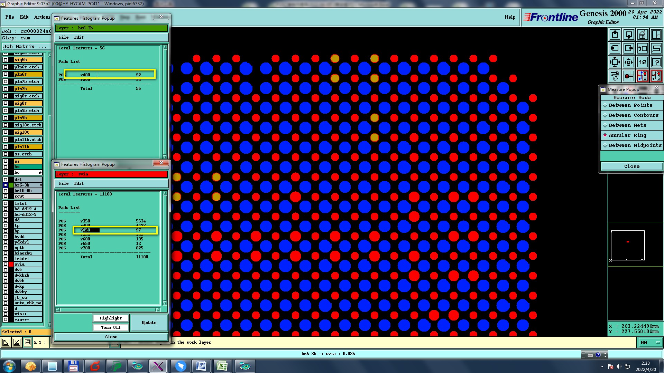
Task: Open the purple X app in taskbar
Action: tap(158, 366)
